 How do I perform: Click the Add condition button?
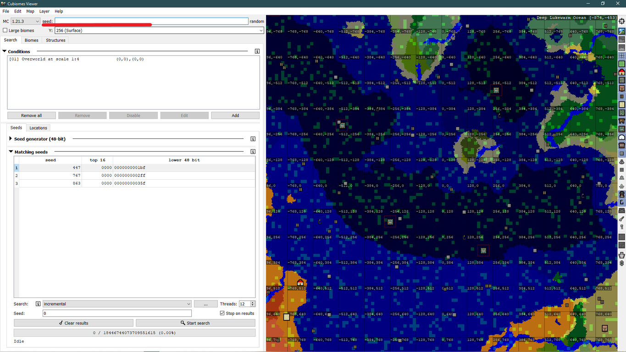[x=235, y=115]
